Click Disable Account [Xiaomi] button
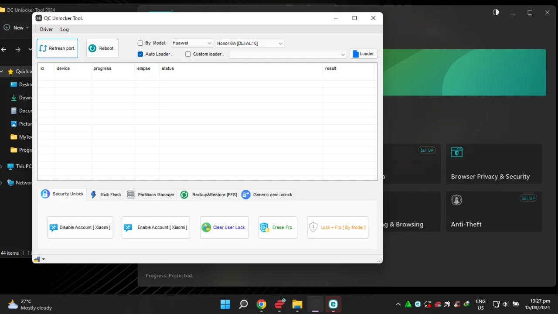Viewport: 558px width, 314px height. 80,227
